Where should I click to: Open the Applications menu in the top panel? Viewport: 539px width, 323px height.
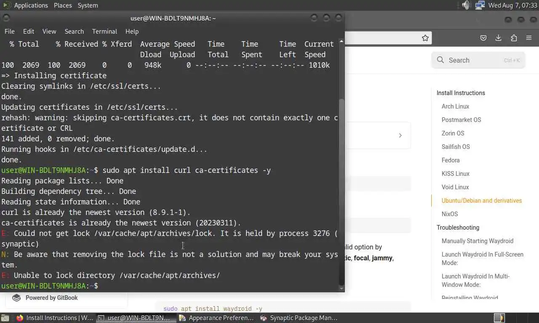coord(31,5)
